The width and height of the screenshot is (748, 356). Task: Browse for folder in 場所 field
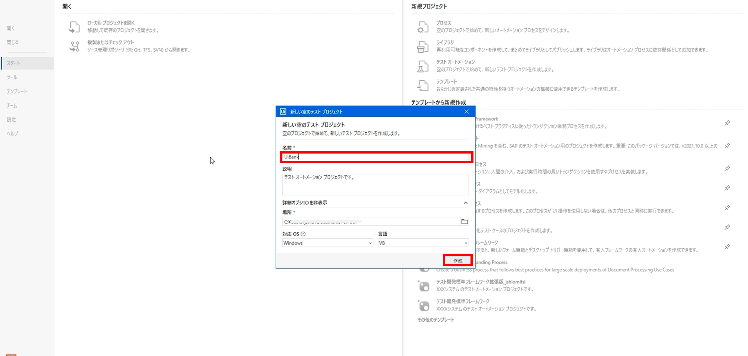click(x=465, y=222)
